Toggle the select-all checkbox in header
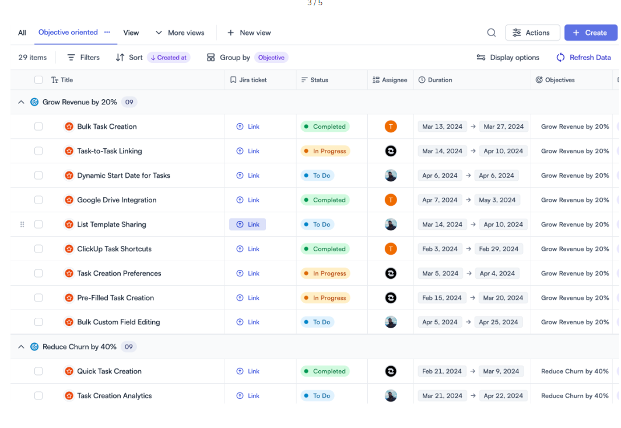621x428 pixels. pyautogui.click(x=38, y=80)
